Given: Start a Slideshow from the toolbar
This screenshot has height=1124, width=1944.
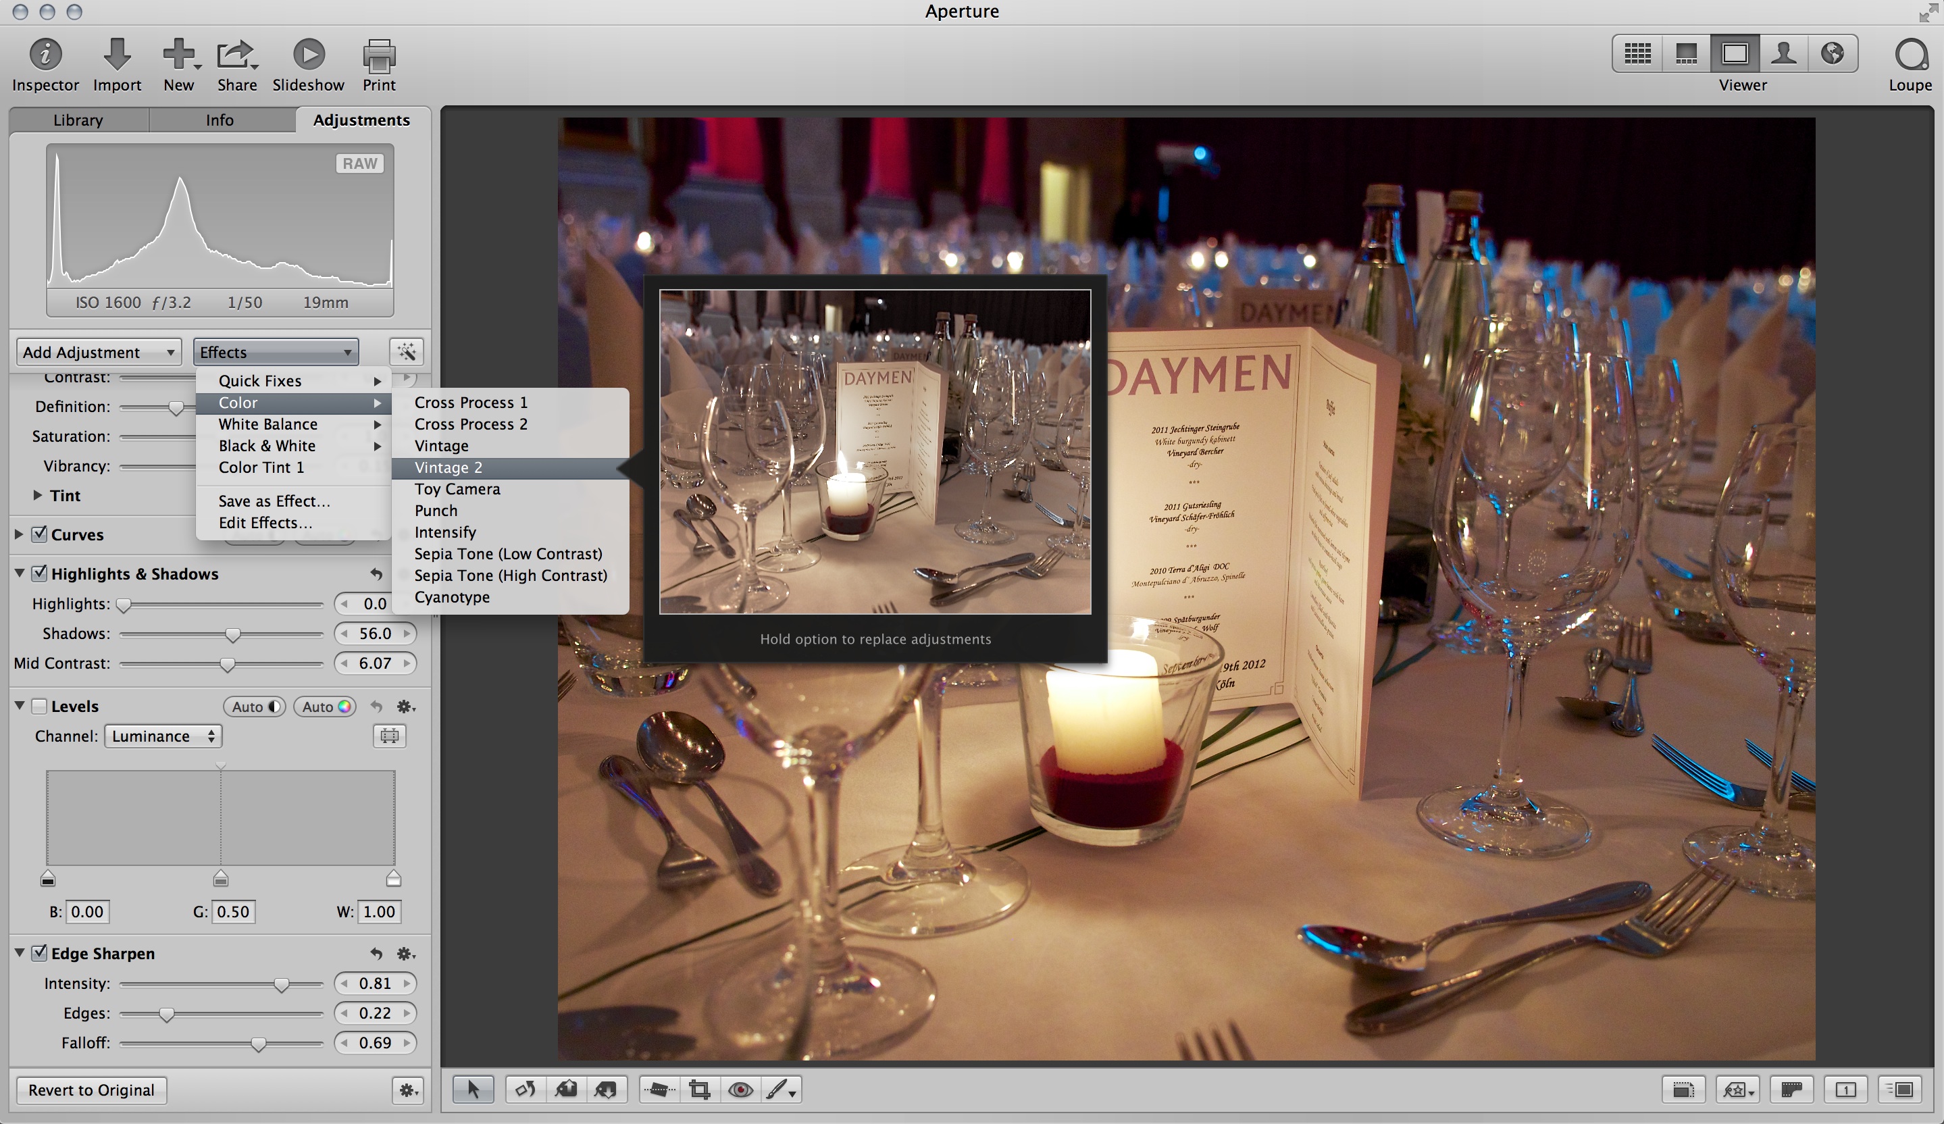Looking at the screenshot, I should pos(309,55).
